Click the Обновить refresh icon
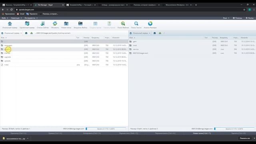 pos(55,24)
